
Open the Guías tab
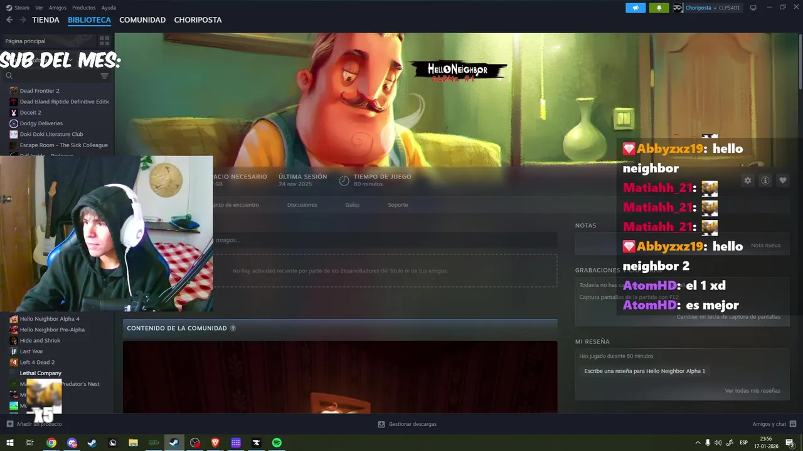pyautogui.click(x=353, y=205)
